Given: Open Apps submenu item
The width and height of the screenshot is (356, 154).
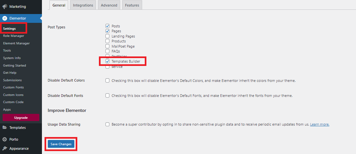Looking at the screenshot, I should (7, 109).
